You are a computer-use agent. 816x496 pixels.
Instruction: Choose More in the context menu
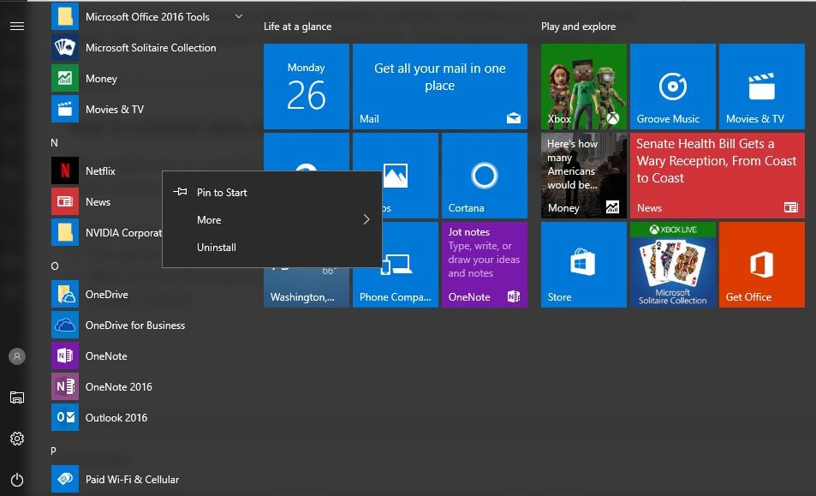point(272,219)
